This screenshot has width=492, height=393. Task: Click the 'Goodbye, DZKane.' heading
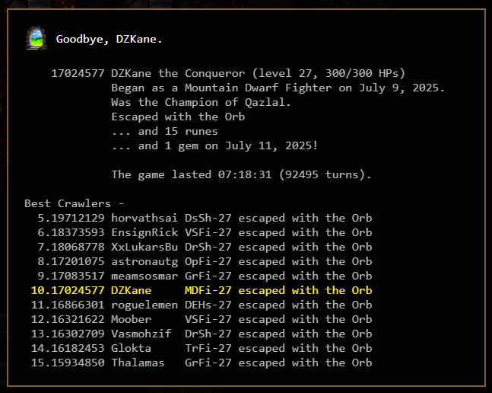pos(109,39)
